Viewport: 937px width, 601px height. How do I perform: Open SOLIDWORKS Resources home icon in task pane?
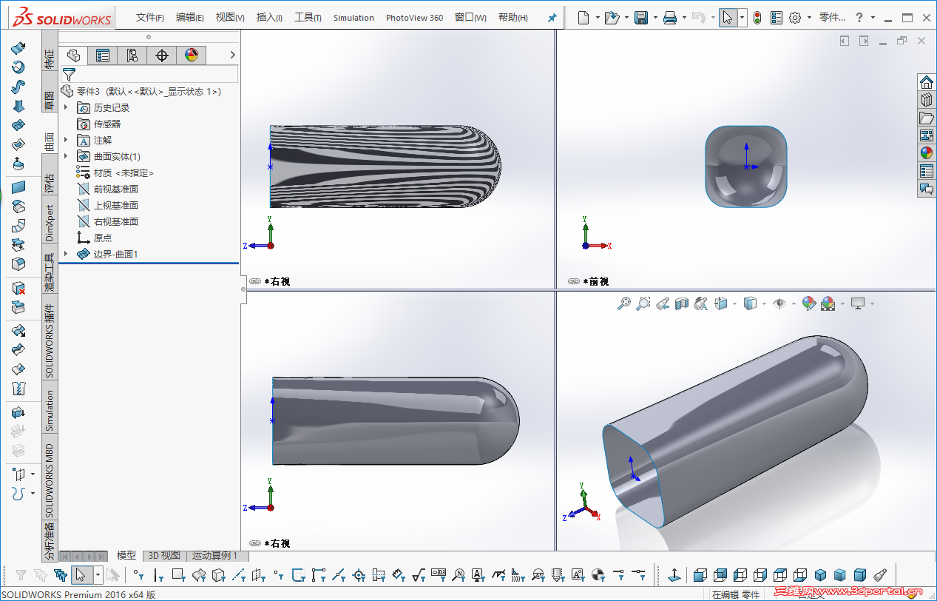926,81
